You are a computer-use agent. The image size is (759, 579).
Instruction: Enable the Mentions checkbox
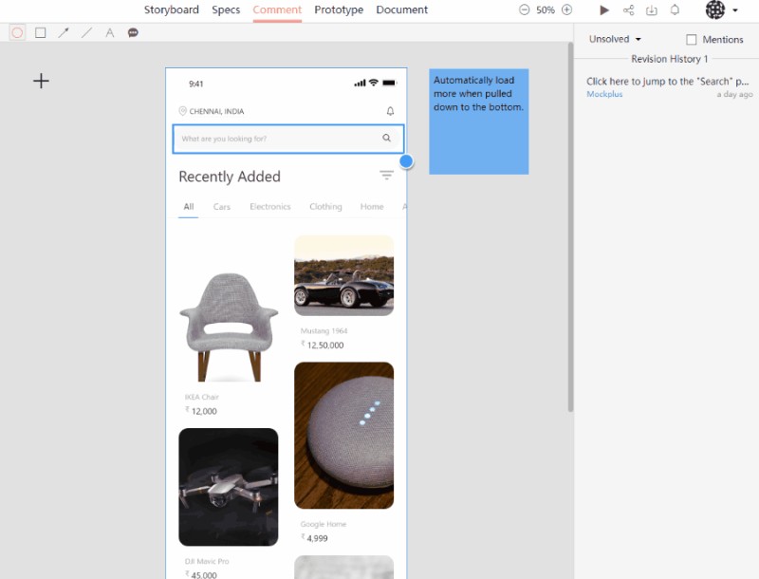(x=692, y=40)
